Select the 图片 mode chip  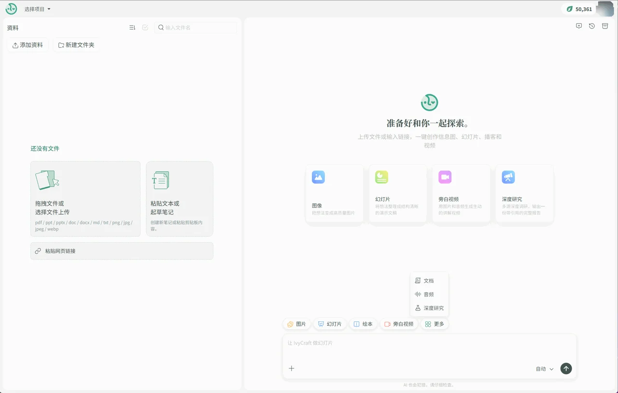coord(296,324)
